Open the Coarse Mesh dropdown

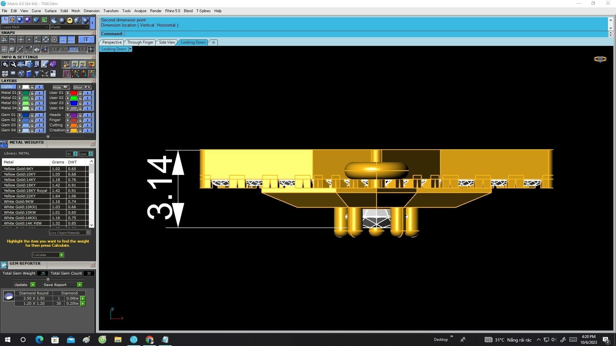click(x=47, y=27)
